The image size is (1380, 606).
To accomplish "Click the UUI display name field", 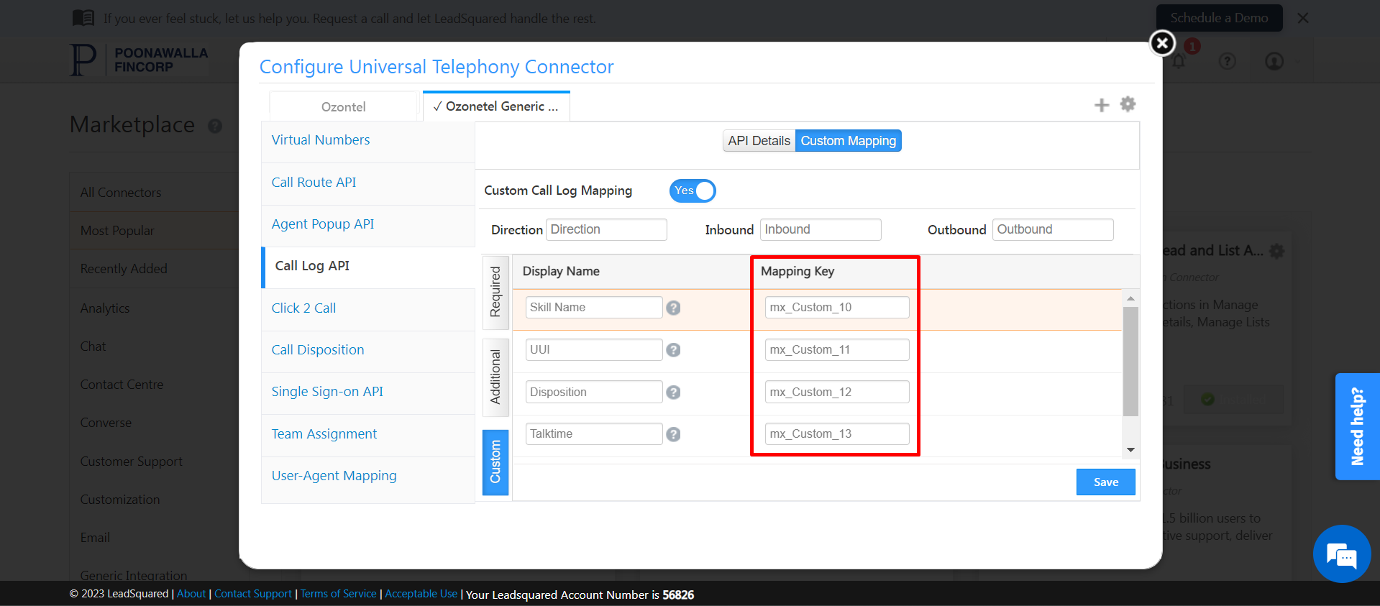I will tap(594, 350).
